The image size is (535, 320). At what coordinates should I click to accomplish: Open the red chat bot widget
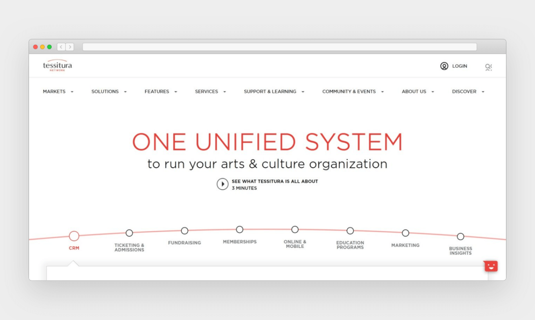click(491, 266)
